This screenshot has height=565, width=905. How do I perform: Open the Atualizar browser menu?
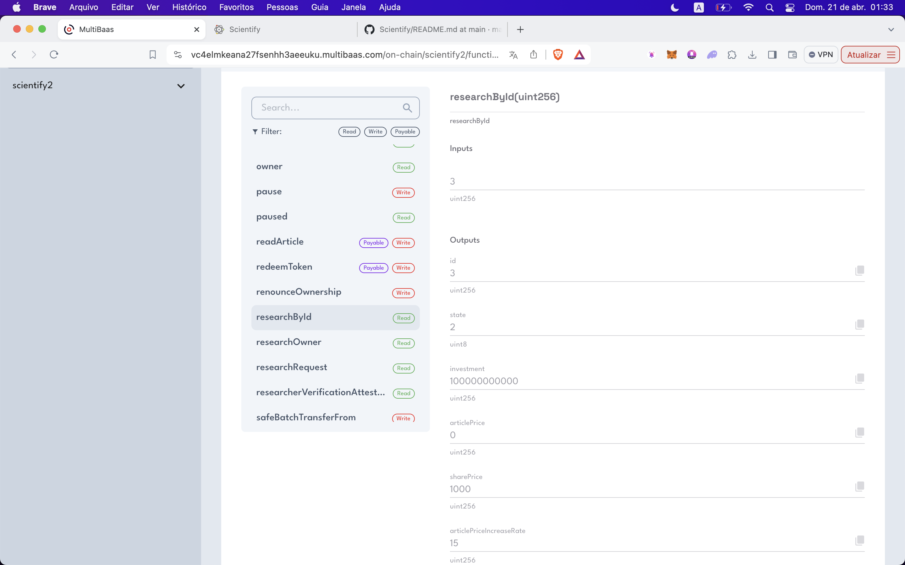click(x=870, y=55)
